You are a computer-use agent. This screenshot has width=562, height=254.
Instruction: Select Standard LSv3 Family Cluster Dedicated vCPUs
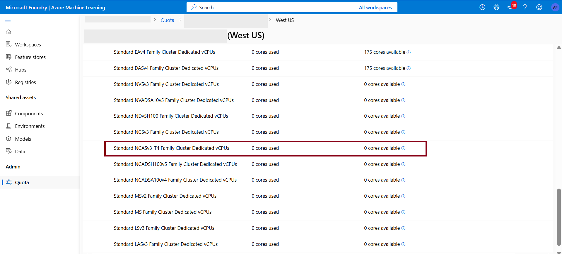[164, 228]
